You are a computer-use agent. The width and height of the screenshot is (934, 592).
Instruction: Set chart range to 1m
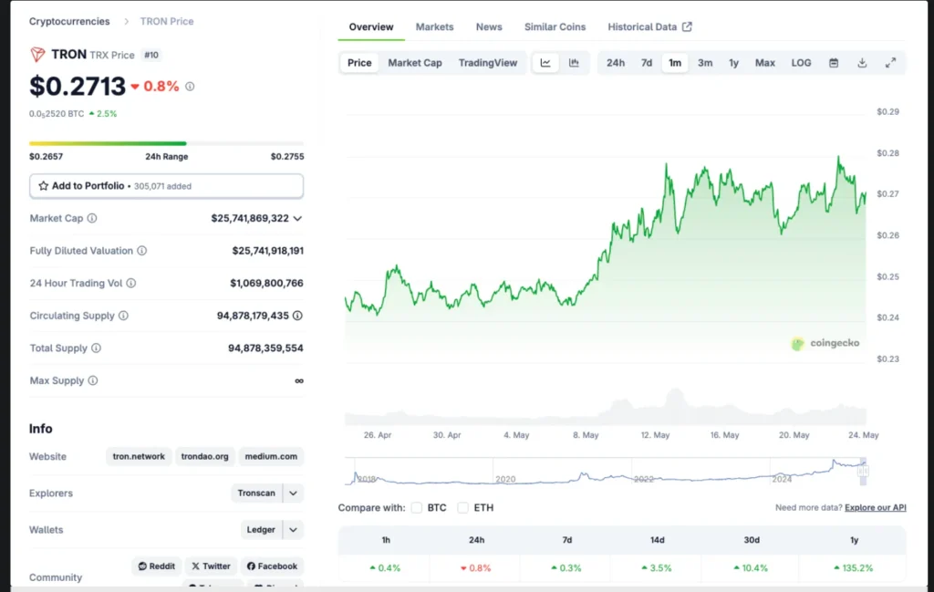674,63
